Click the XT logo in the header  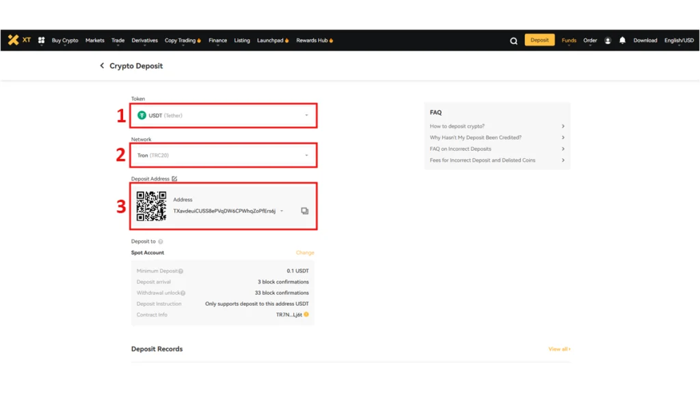click(x=19, y=40)
